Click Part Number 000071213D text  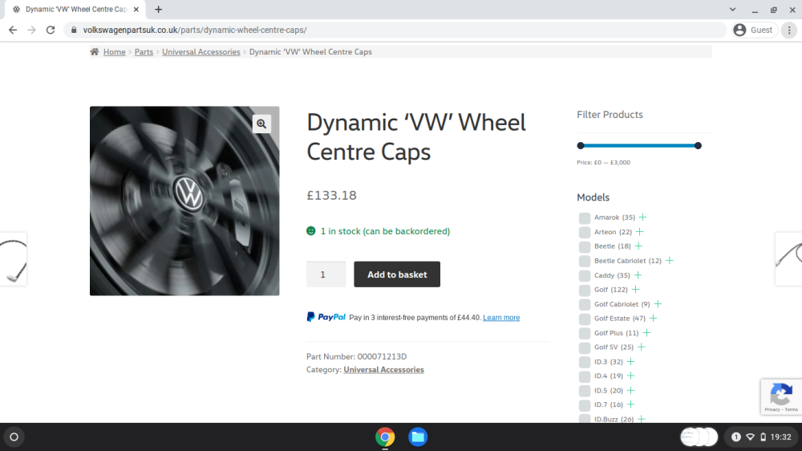click(x=357, y=356)
